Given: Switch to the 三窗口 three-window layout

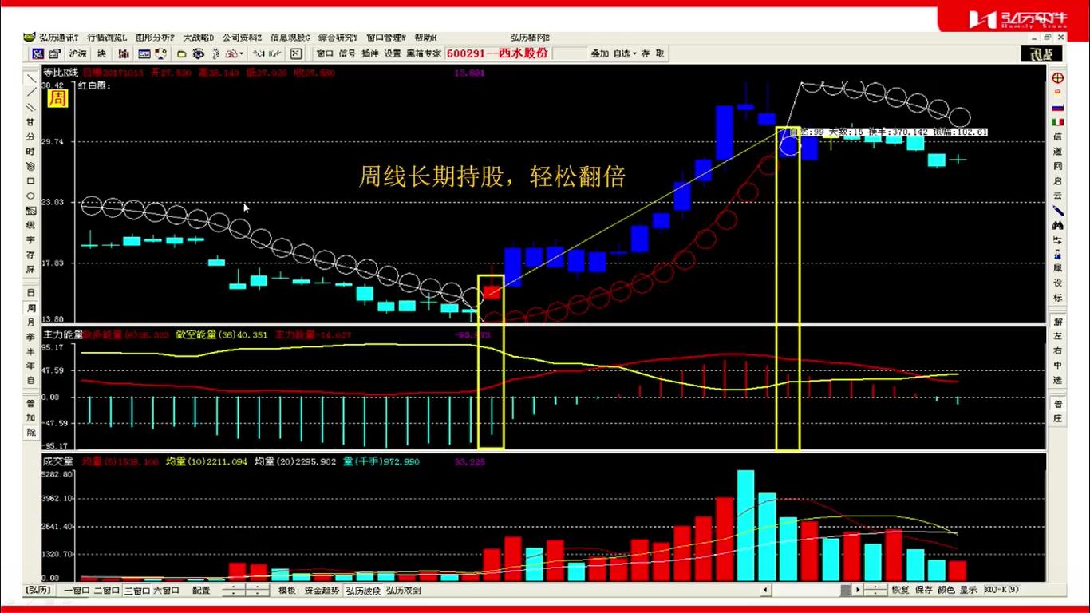Looking at the screenshot, I should (x=137, y=591).
